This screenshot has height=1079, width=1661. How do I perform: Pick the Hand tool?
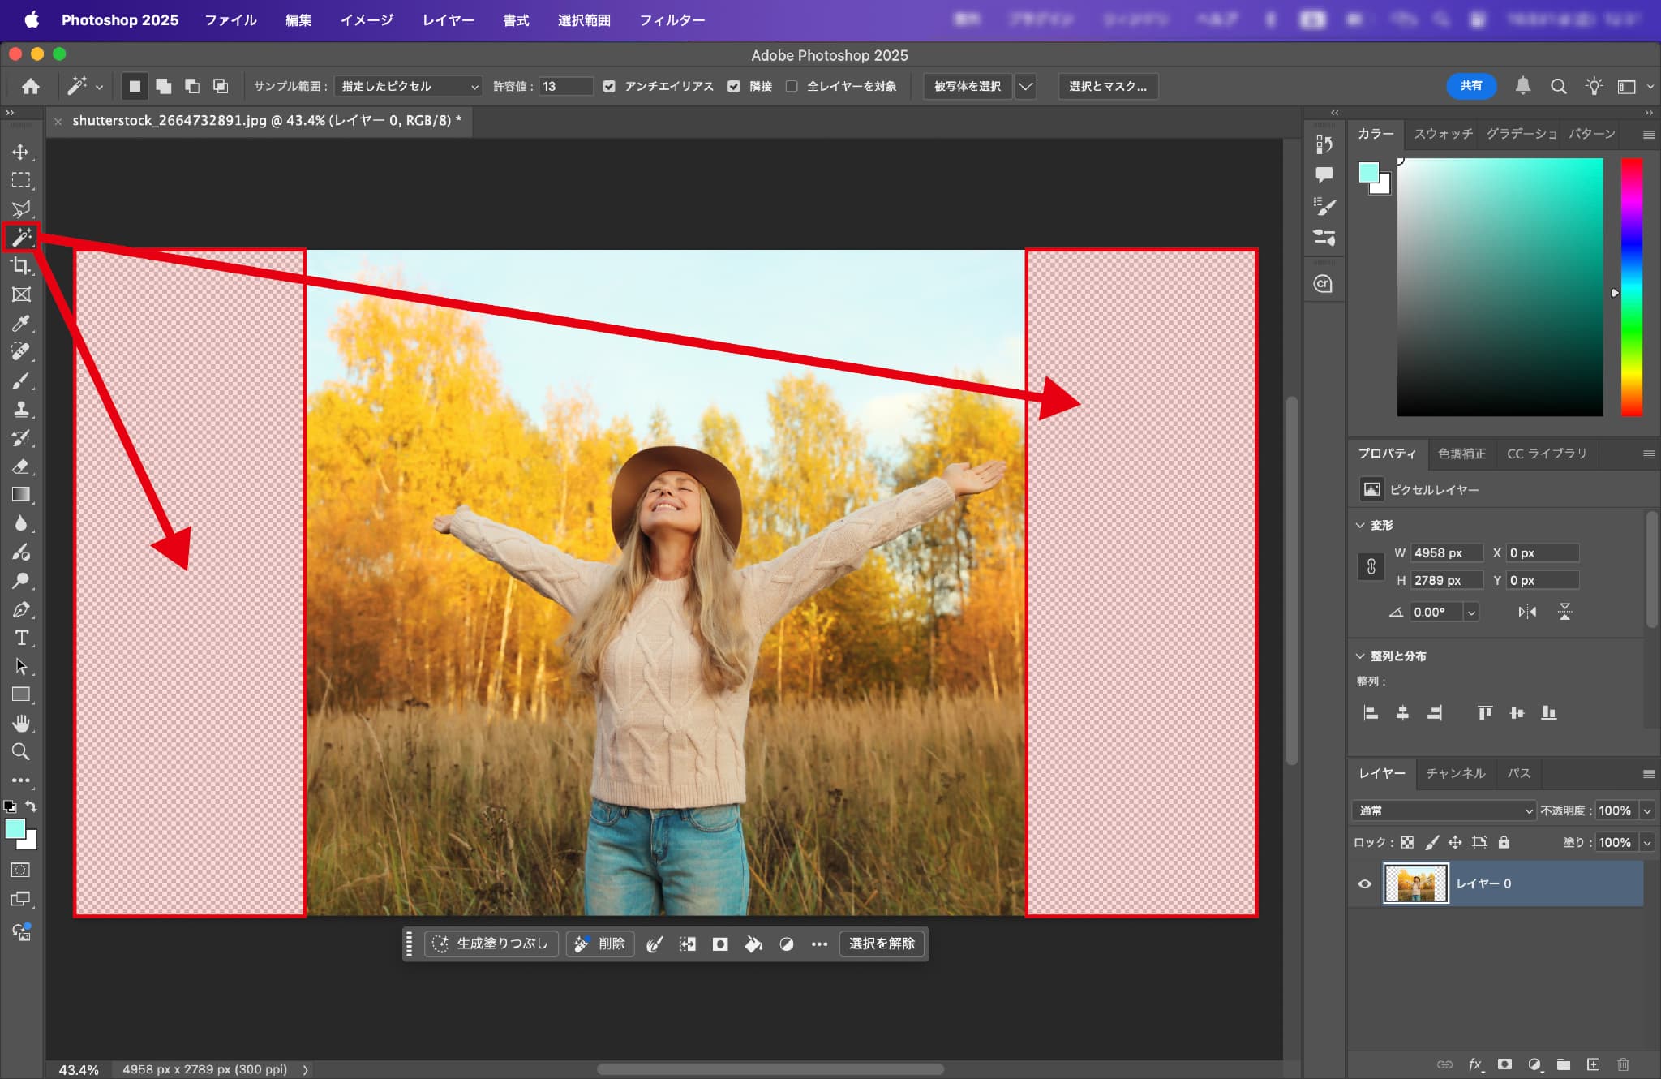21,723
